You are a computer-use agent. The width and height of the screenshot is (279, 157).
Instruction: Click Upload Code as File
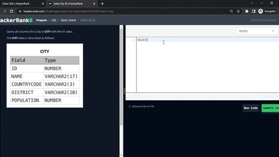(x=141, y=106)
